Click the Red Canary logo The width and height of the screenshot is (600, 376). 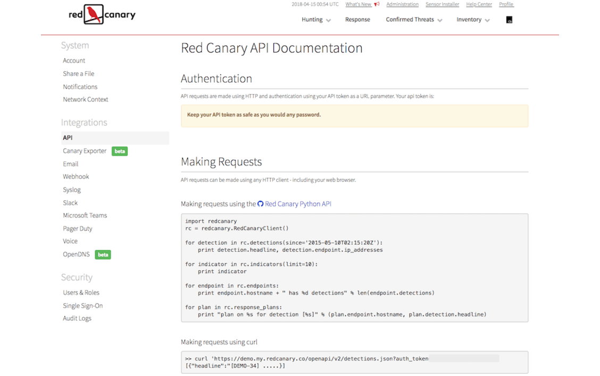(x=102, y=15)
